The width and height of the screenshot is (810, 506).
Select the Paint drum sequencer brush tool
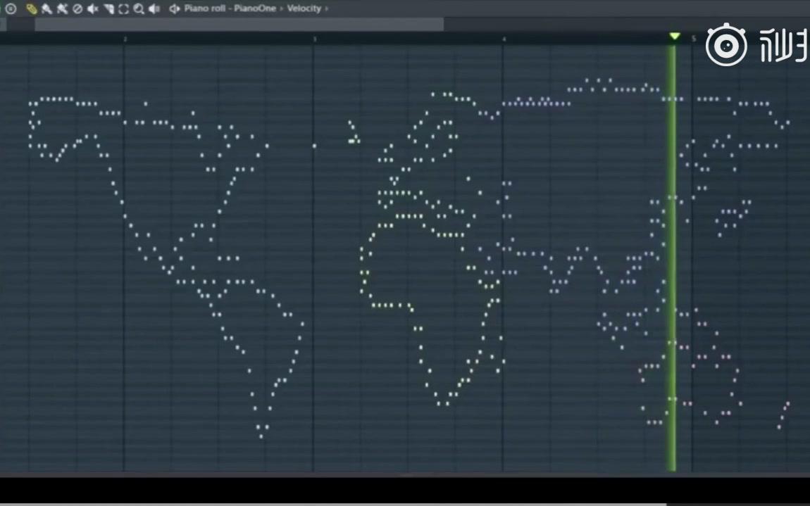(x=62, y=8)
